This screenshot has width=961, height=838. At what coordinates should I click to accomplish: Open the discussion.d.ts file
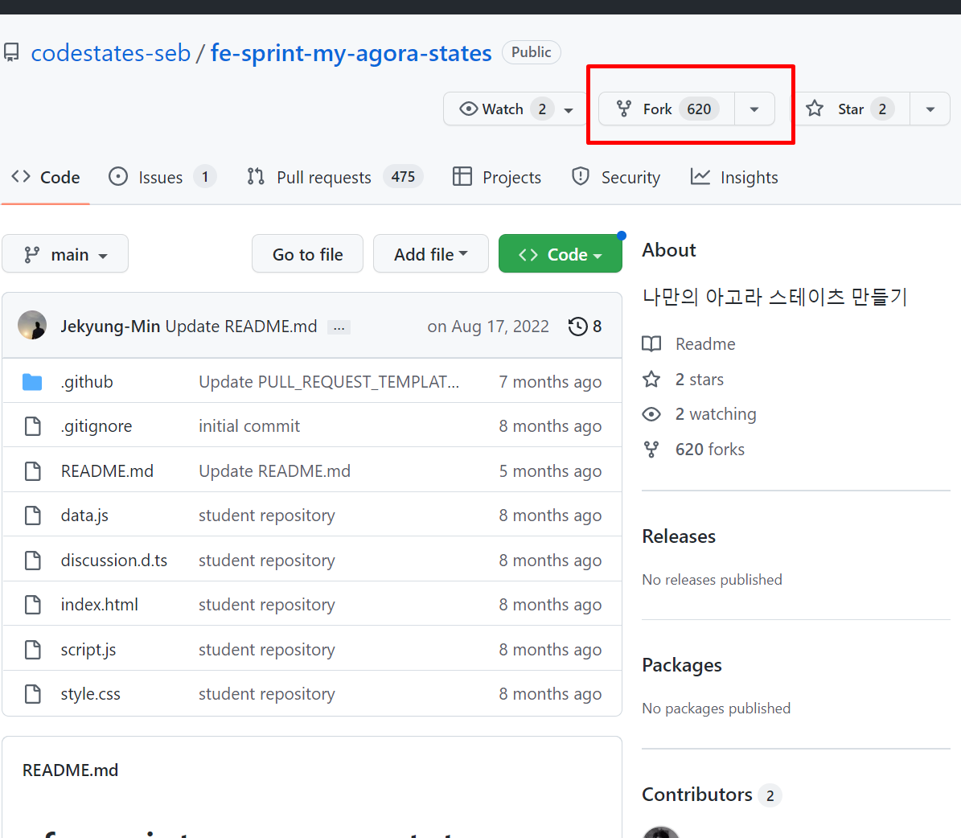(x=114, y=561)
